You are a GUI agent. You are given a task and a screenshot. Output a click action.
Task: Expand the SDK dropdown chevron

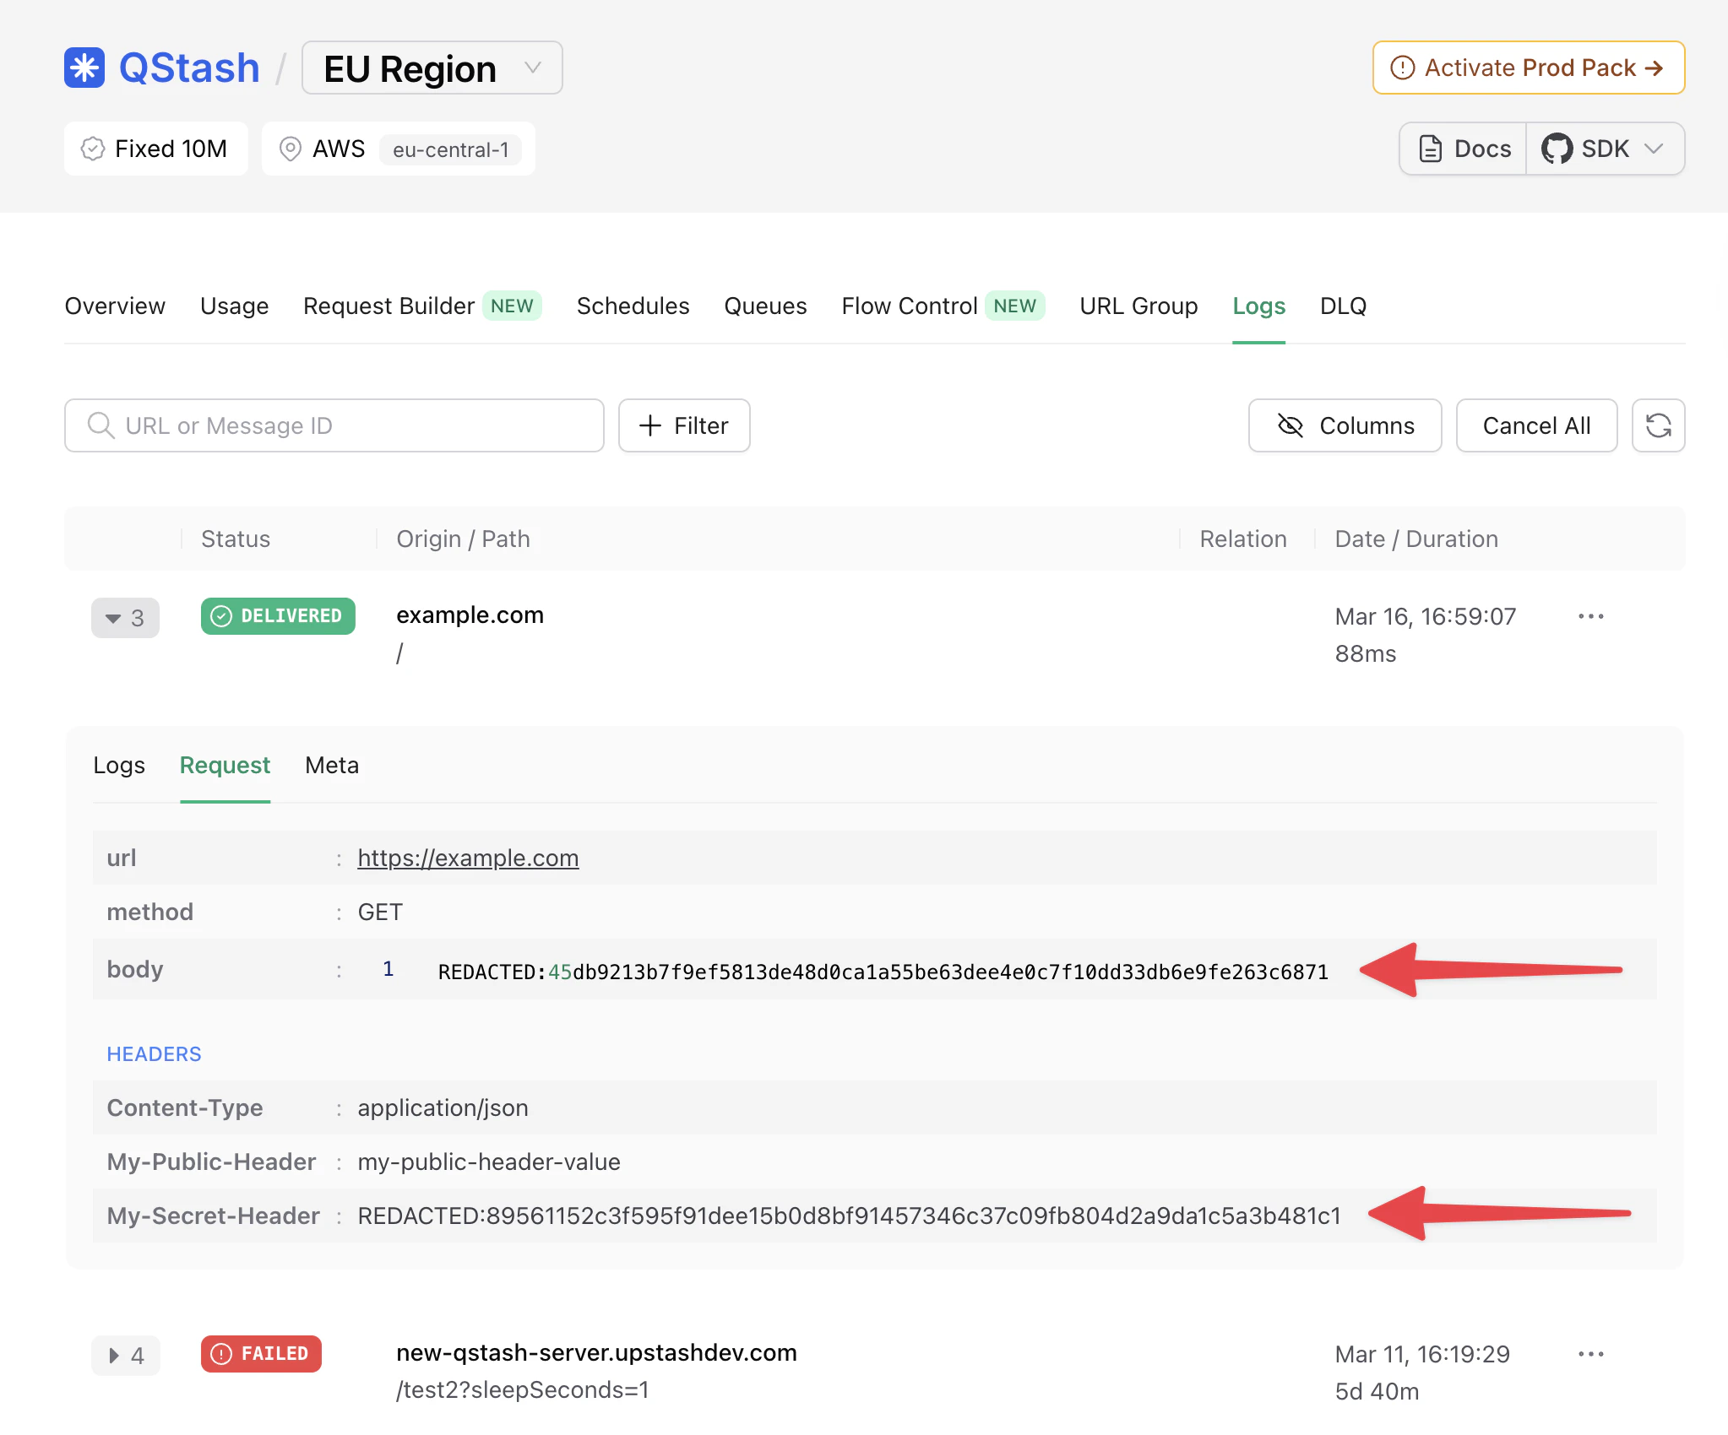(1654, 149)
